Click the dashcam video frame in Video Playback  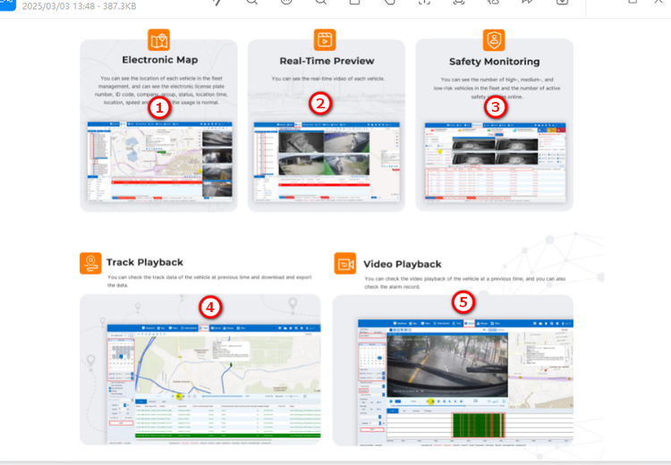click(x=447, y=366)
